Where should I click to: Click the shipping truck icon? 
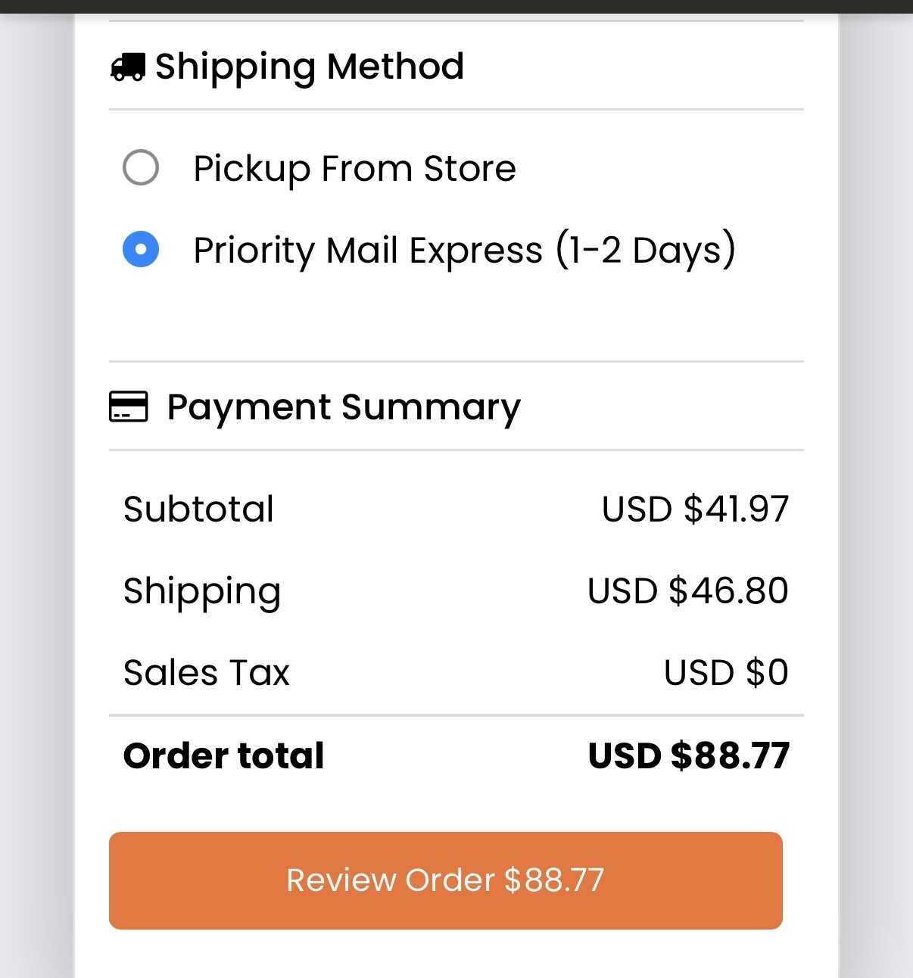(x=127, y=67)
